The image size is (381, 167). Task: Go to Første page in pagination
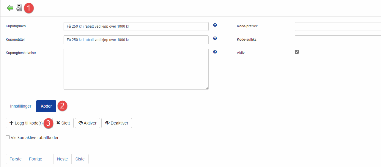pos(15,159)
